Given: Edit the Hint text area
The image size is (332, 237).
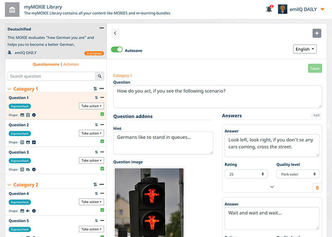Looking at the screenshot, I should click(x=163, y=143).
